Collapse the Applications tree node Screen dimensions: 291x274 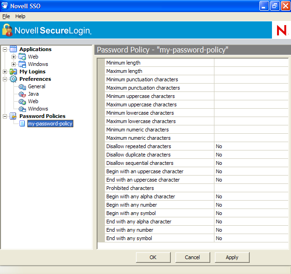coord(5,49)
